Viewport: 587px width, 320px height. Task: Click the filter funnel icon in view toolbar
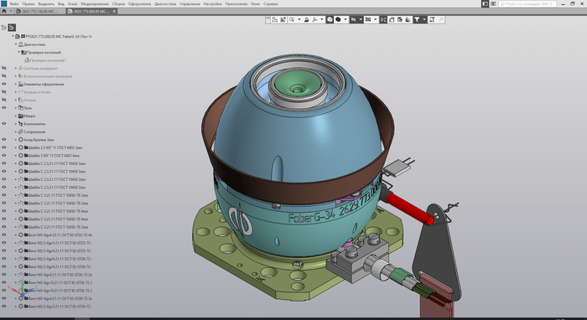click(x=417, y=20)
